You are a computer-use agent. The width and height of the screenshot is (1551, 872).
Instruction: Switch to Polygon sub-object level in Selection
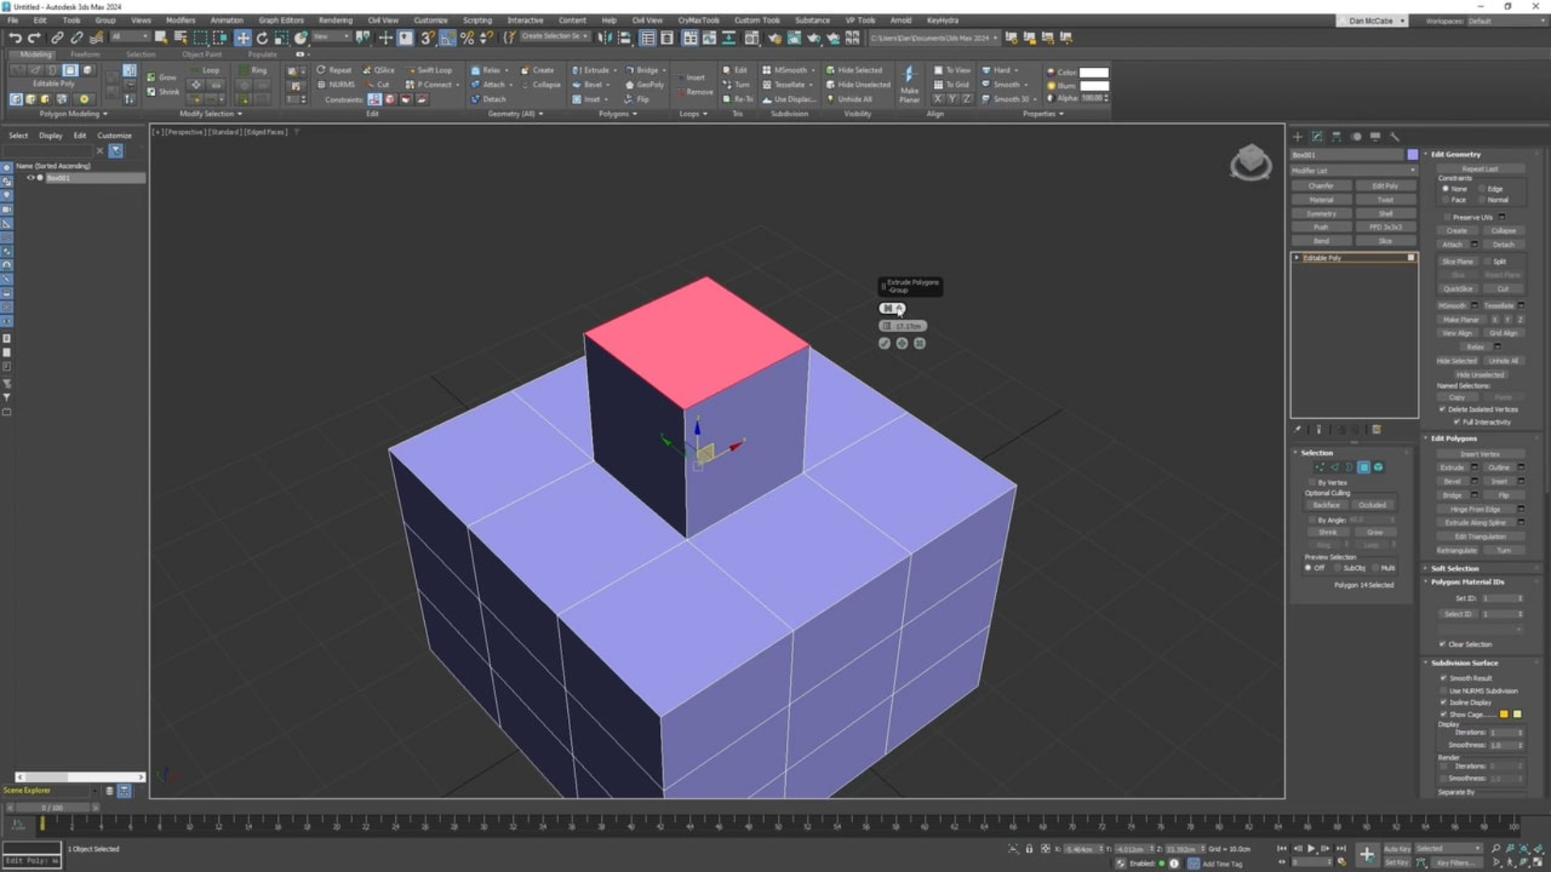coord(1364,467)
